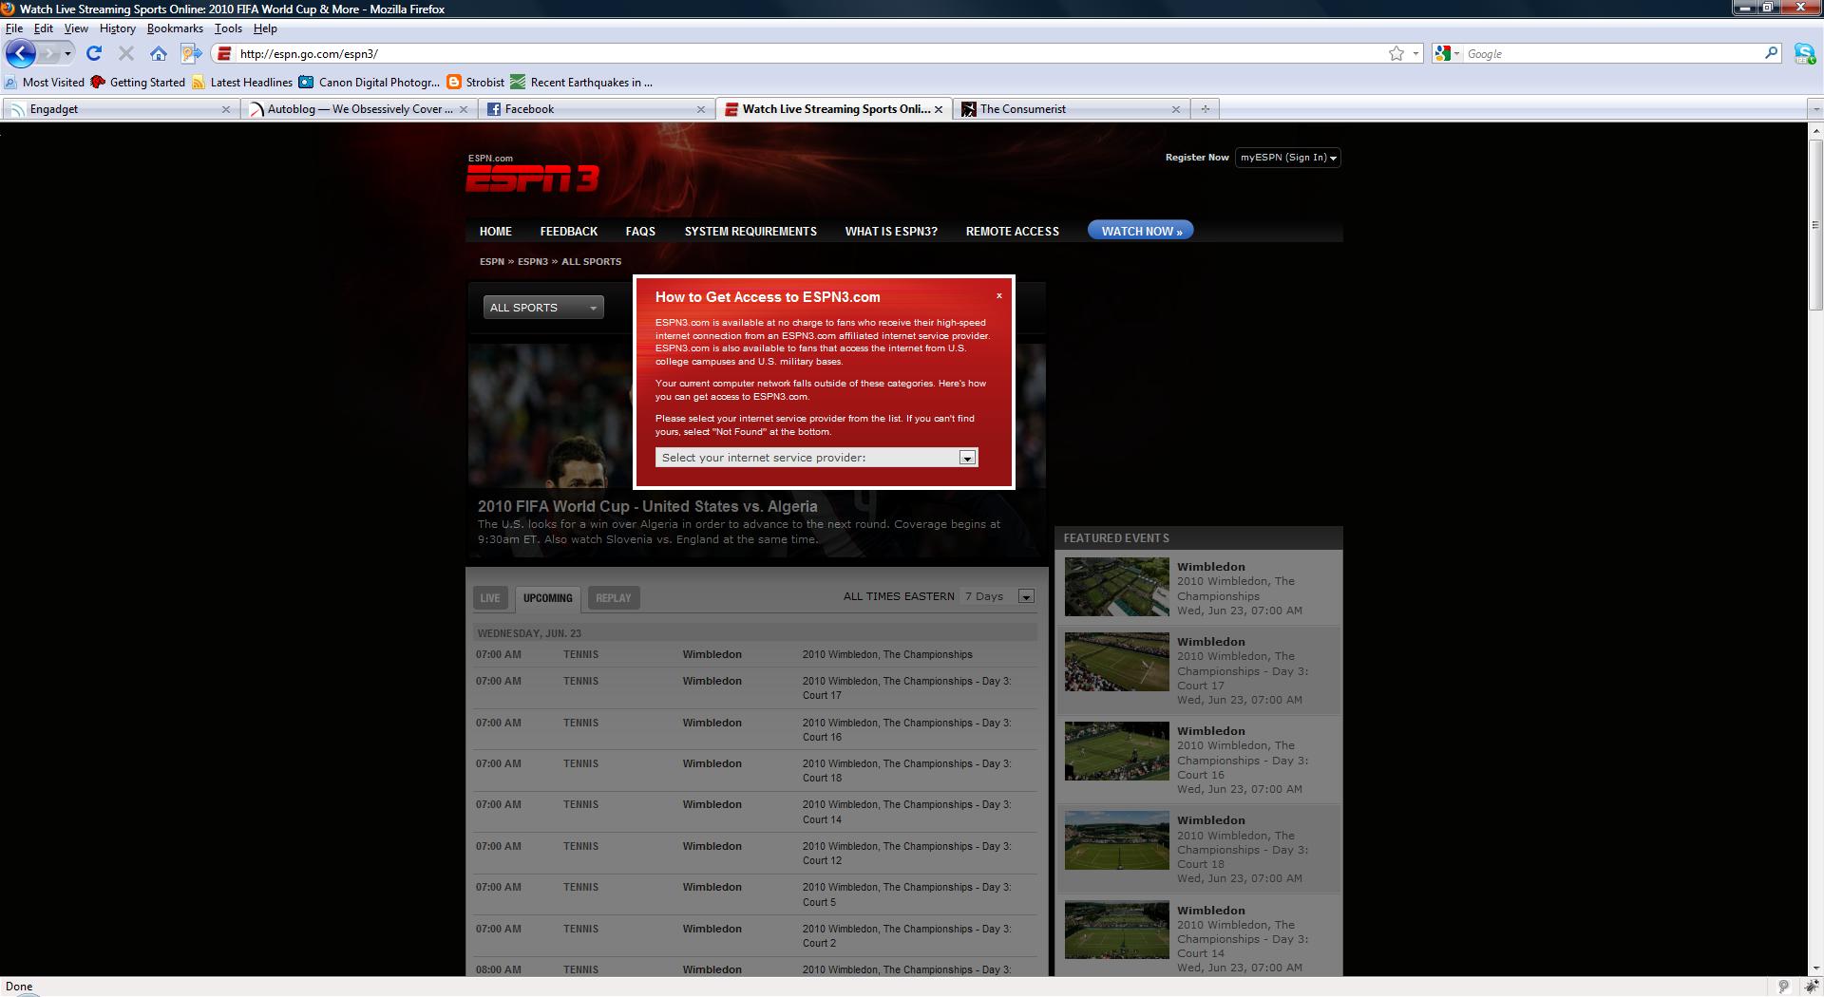
Task: Select the UPCOMING schedule tab
Action: point(548,598)
